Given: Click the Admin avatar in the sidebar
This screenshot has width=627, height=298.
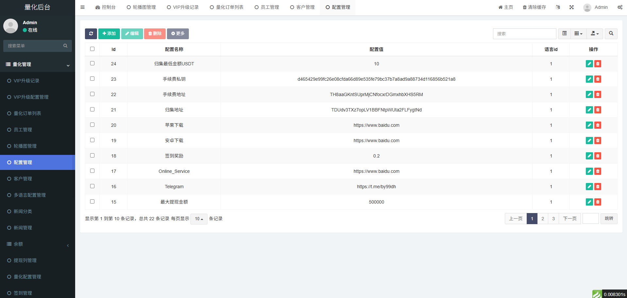Looking at the screenshot, I should [x=10, y=26].
